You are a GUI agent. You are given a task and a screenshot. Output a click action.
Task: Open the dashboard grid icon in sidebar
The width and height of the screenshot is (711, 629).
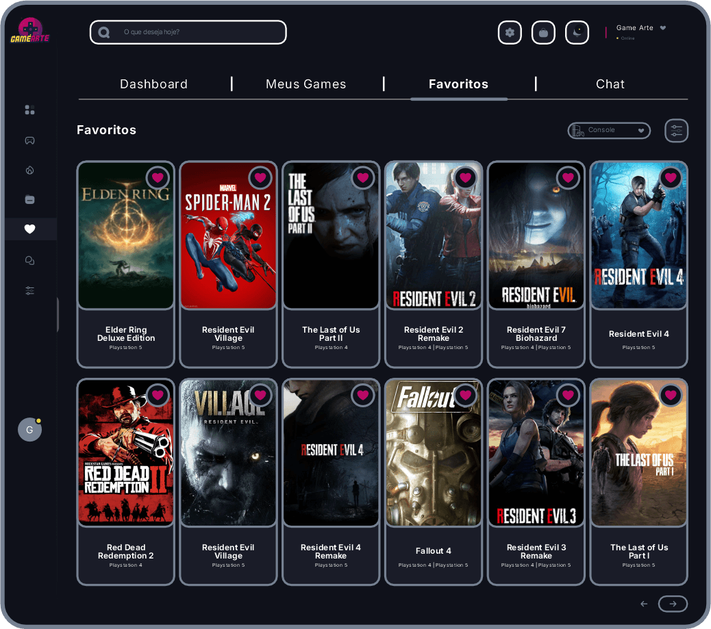[x=29, y=110]
